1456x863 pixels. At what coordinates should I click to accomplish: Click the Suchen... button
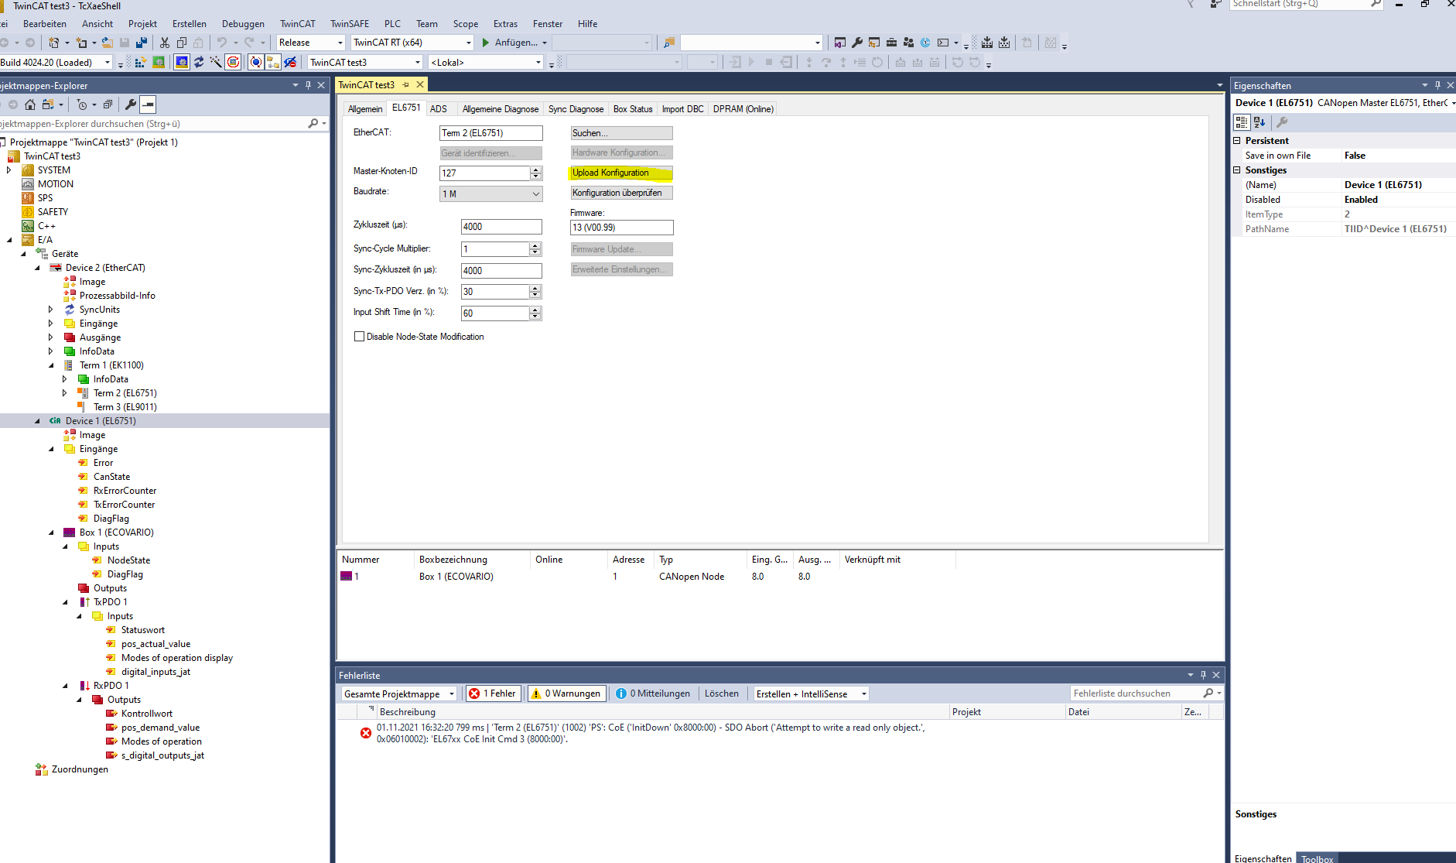(x=621, y=133)
